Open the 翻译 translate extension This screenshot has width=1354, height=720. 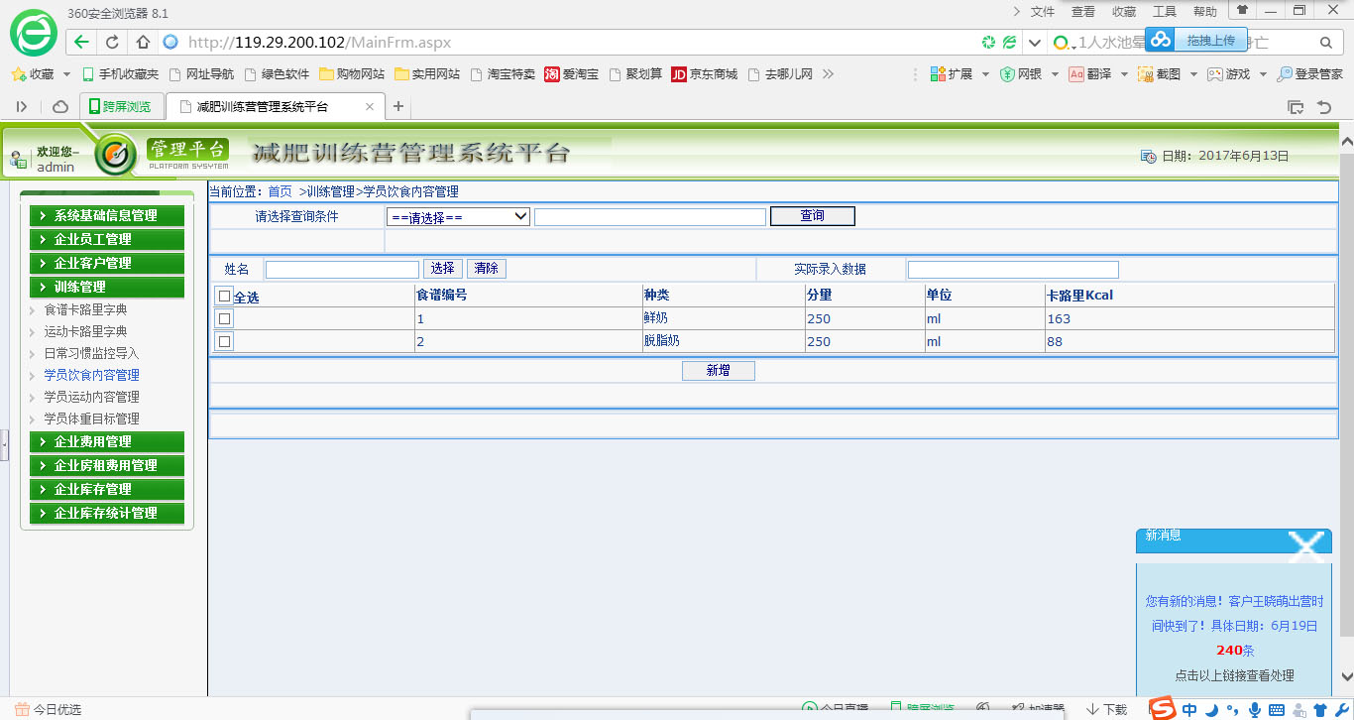click(x=1076, y=74)
